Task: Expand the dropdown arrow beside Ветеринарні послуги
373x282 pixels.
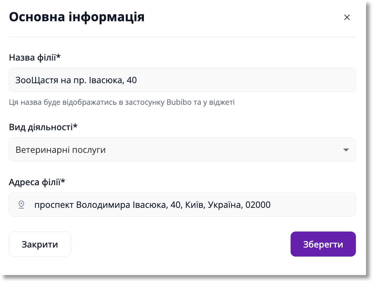Action: pos(346,150)
